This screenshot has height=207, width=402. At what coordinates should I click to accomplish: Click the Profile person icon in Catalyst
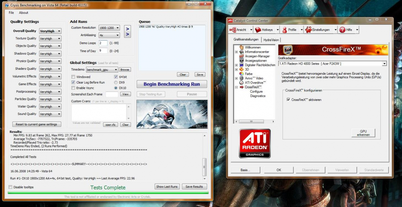point(285,30)
